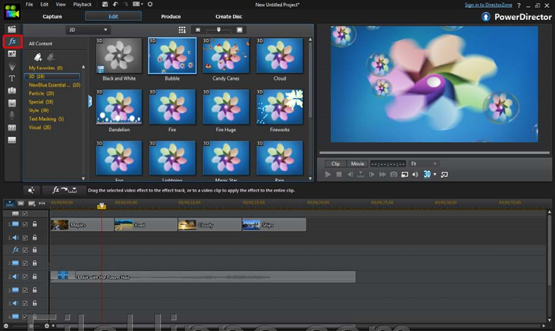Switch preview to Movie mode
Screen dimensions: 555x331
click(x=357, y=164)
